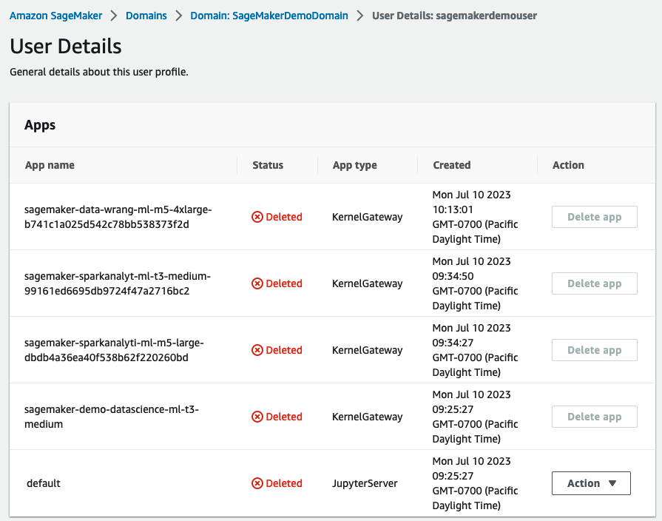Click the JupyterServer app type cell
The height and width of the screenshot is (521, 662).
click(x=365, y=483)
